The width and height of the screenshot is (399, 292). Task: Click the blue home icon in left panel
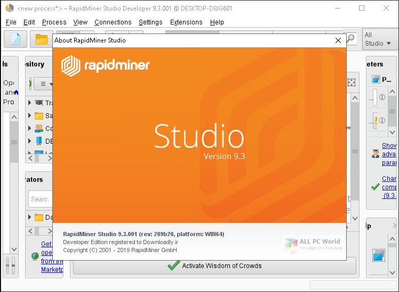(x=16, y=92)
